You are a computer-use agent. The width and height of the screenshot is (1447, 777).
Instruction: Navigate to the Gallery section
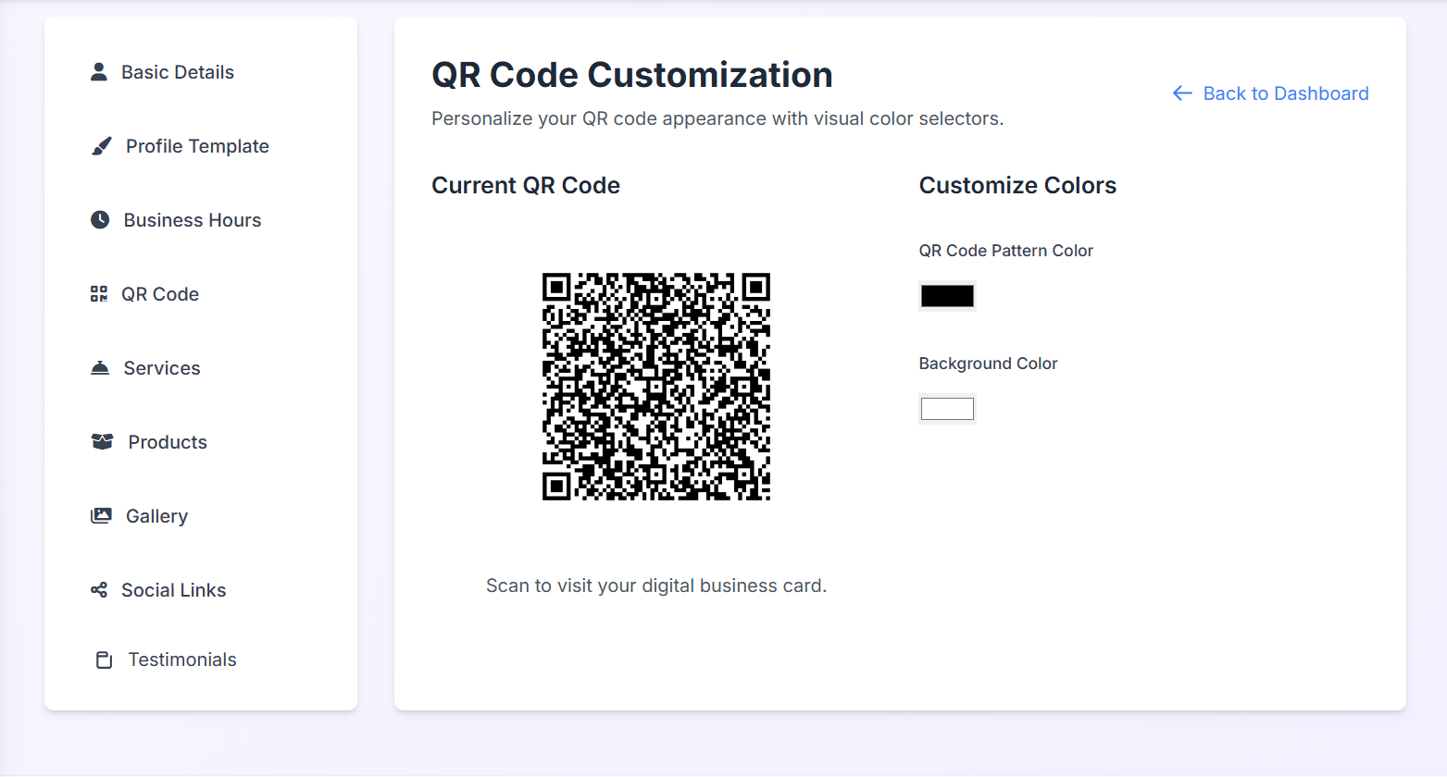tap(156, 515)
